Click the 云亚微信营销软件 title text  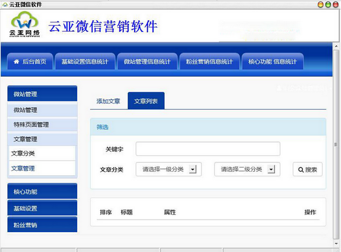click(x=103, y=27)
